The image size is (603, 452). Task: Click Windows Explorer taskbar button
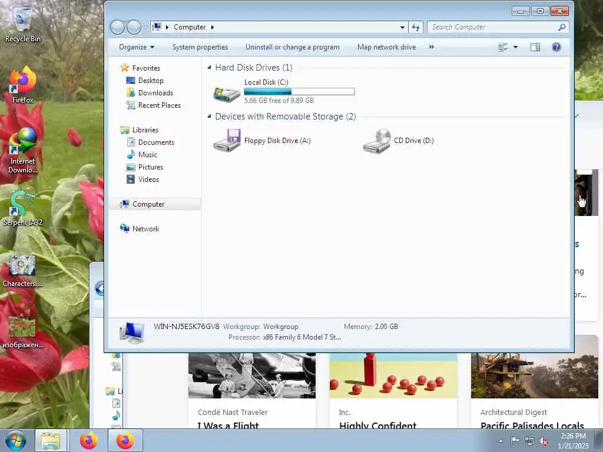coord(51,440)
